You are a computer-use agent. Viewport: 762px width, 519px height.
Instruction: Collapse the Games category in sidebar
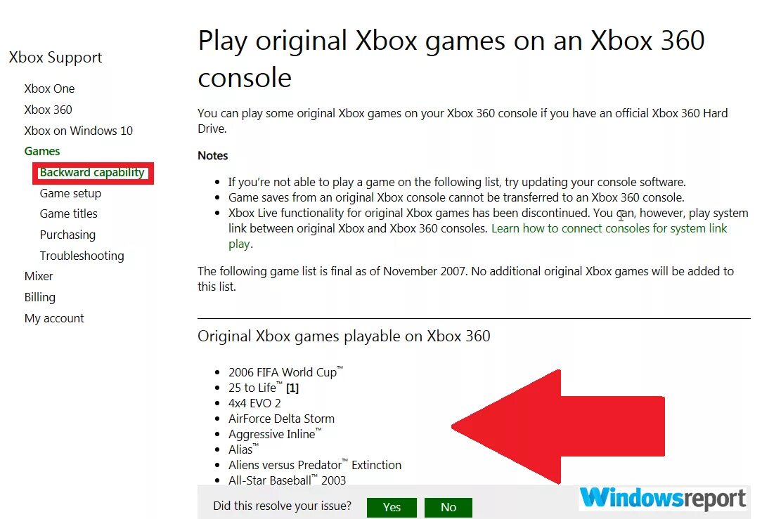point(41,152)
